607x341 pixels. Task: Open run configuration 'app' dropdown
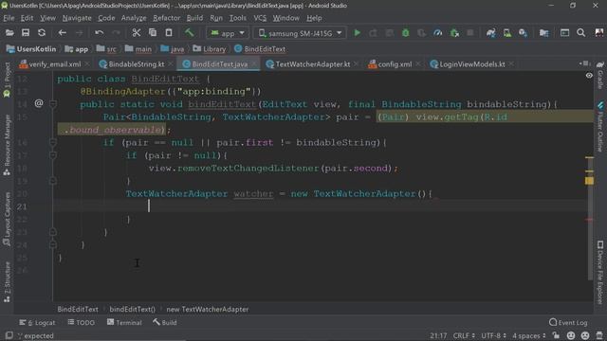click(x=228, y=33)
